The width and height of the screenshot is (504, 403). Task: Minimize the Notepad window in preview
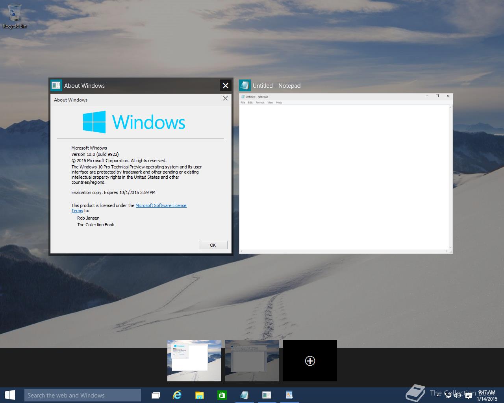427,96
